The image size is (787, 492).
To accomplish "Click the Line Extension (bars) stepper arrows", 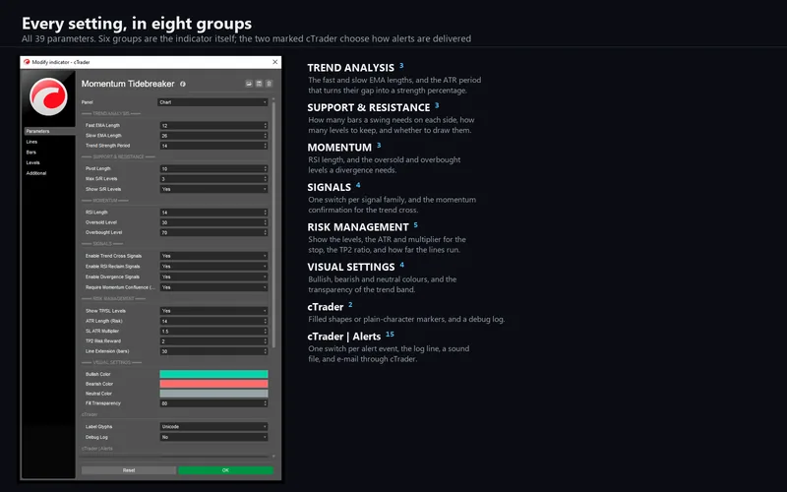I will click(x=266, y=351).
